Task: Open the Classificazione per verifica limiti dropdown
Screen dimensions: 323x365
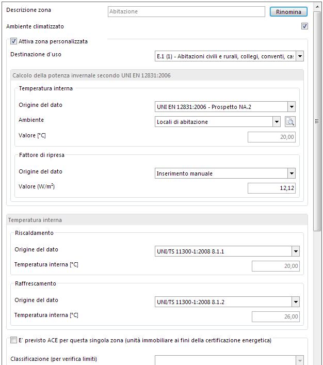Action: (x=299, y=360)
